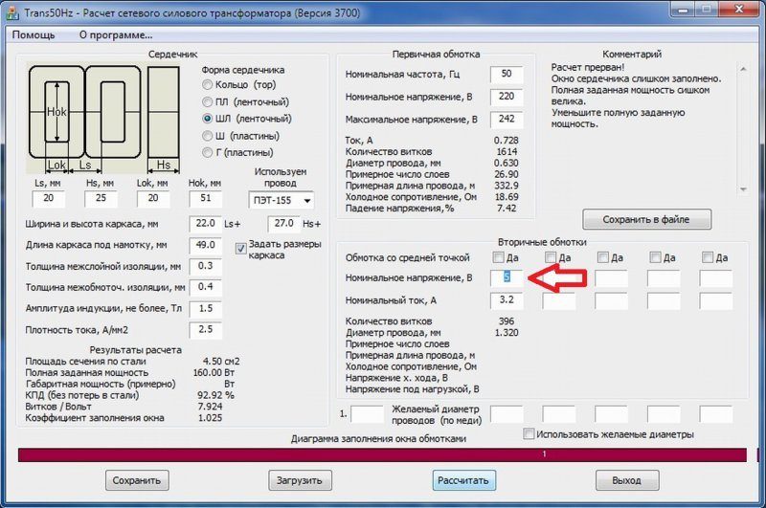
Task: Edit primary Номинальное напряжение field showing 220
Action: (x=507, y=97)
